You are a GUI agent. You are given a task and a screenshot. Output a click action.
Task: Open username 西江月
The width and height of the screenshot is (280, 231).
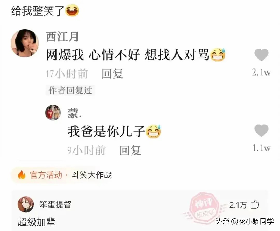point(62,37)
